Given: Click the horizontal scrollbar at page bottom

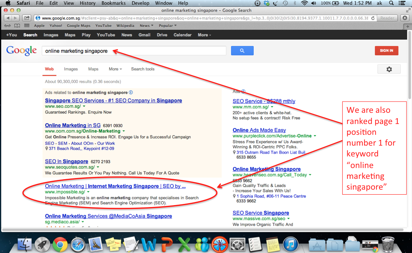Looking at the screenshot, I should (x=202, y=230).
